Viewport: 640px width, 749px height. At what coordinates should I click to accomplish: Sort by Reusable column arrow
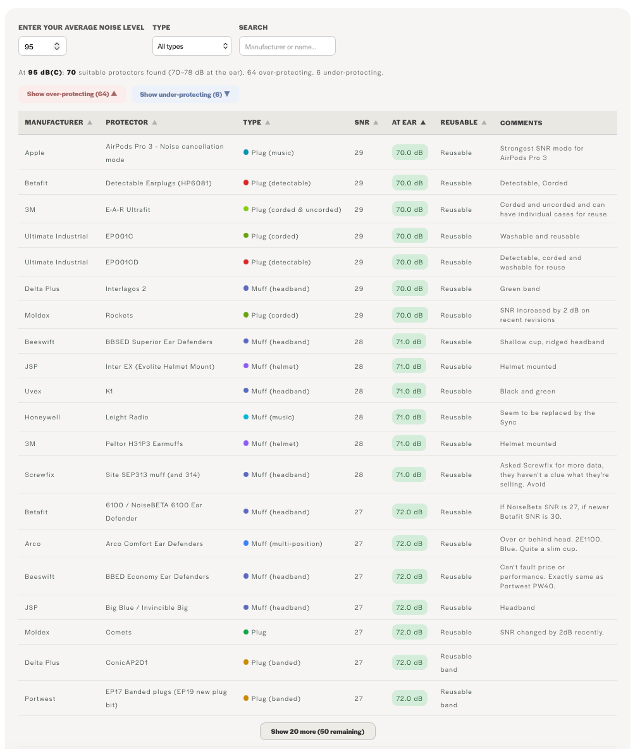(484, 123)
